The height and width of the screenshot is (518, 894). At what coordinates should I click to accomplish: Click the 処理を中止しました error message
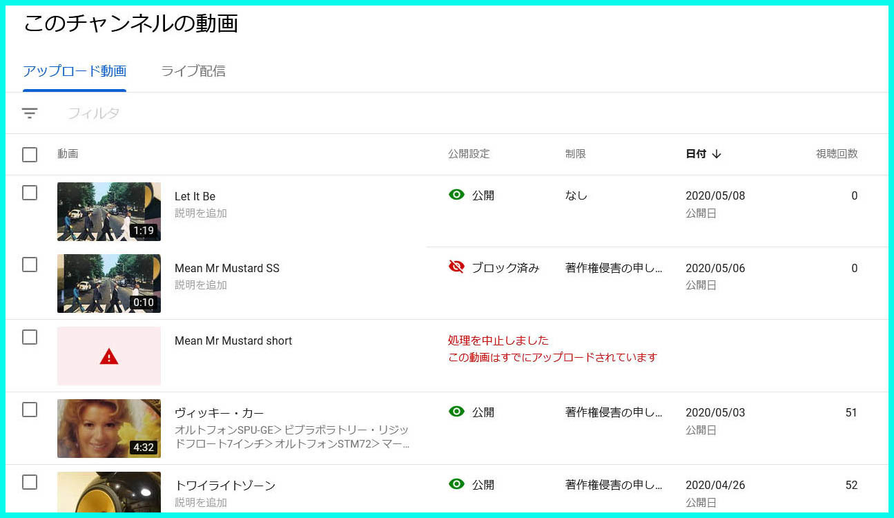tap(498, 340)
